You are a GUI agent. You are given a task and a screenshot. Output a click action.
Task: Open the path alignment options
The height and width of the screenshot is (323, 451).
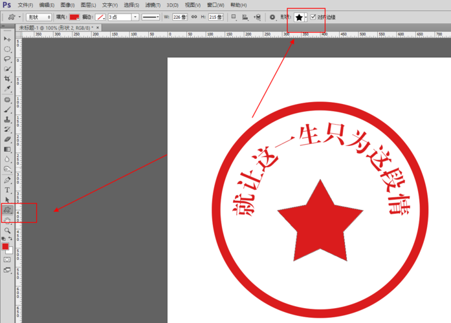pyautogui.click(x=245, y=17)
